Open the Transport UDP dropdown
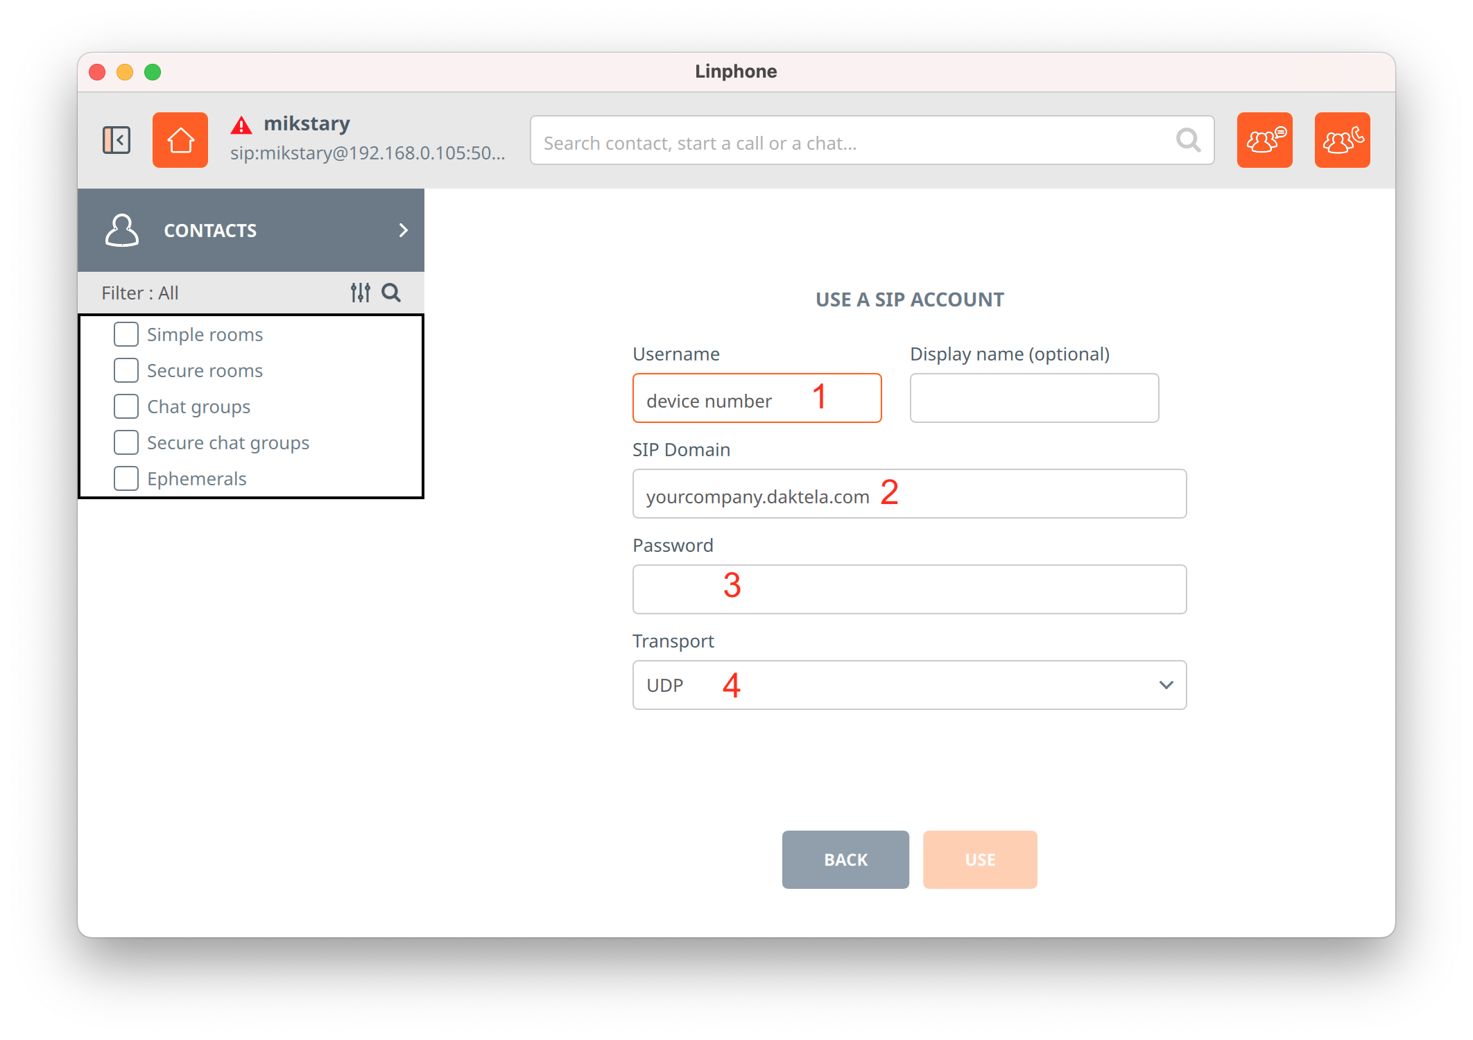 pyautogui.click(x=909, y=685)
